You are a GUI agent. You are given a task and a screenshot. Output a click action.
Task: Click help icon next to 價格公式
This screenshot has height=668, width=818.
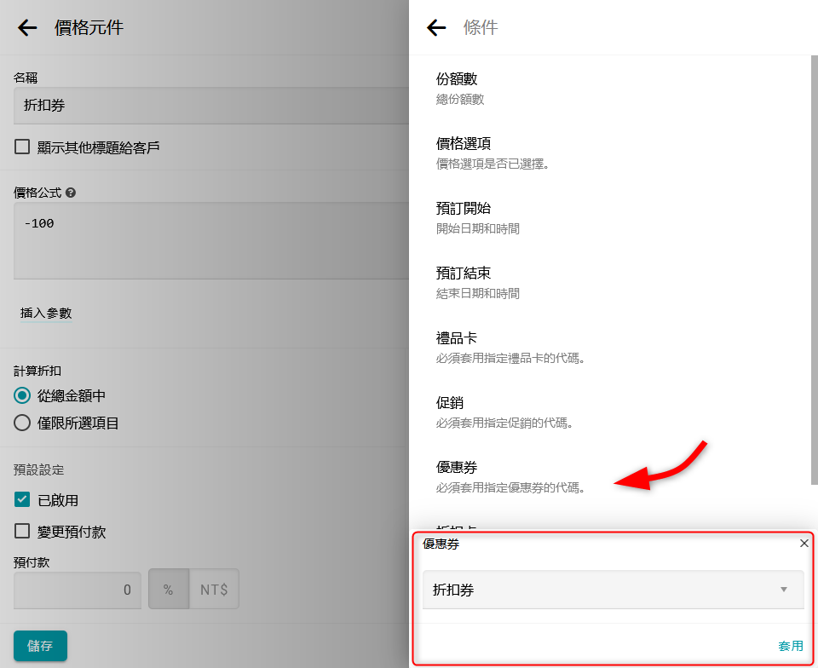pyautogui.click(x=71, y=193)
